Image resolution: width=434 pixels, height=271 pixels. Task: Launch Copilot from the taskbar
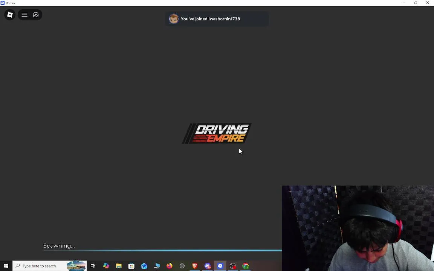tap(106, 266)
